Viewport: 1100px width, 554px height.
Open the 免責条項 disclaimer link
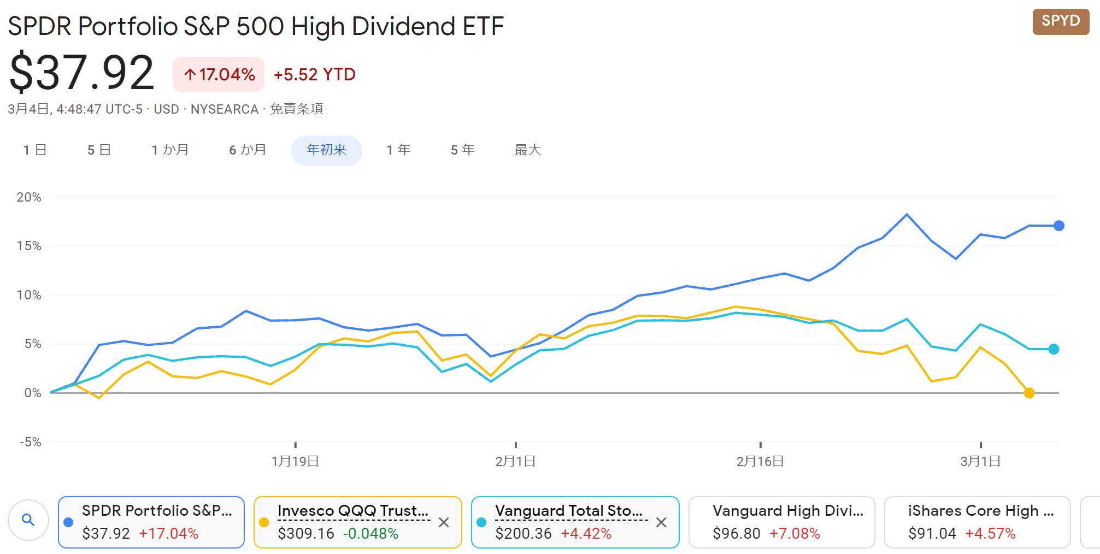[296, 109]
